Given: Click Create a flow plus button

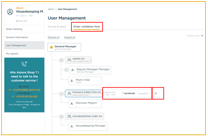Looking at the screenshot, I should [x=195, y=36].
